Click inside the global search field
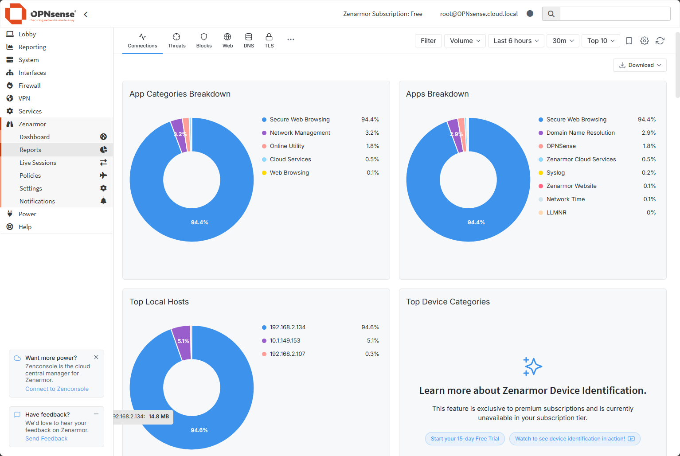 (x=615, y=14)
